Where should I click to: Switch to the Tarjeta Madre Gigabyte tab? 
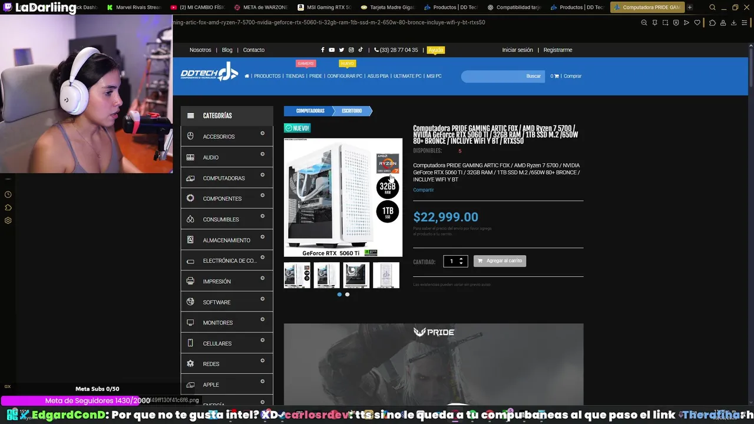pyautogui.click(x=387, y=7)
